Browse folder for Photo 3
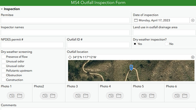Screen dimensions: 196x110 tap(86, 96)
